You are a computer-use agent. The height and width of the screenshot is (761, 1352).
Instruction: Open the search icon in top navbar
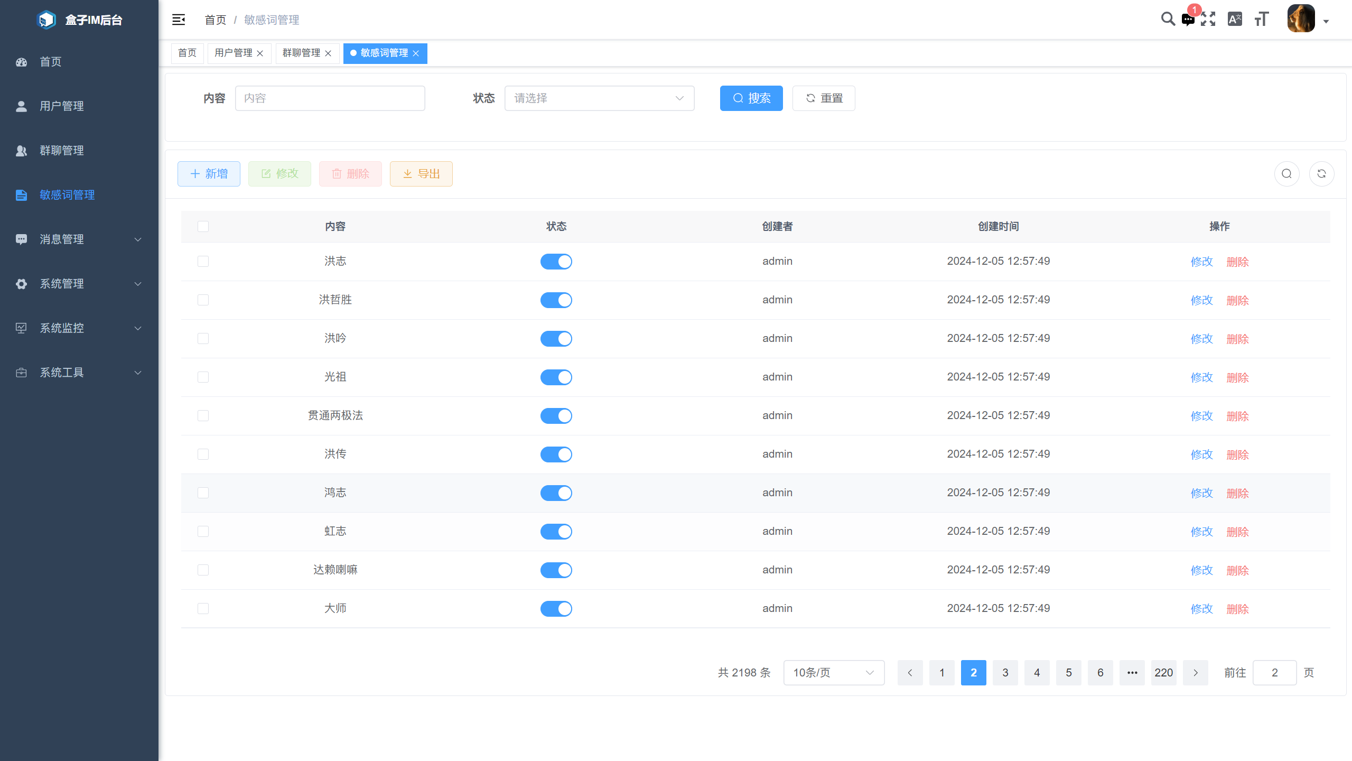coord(1168,19)
